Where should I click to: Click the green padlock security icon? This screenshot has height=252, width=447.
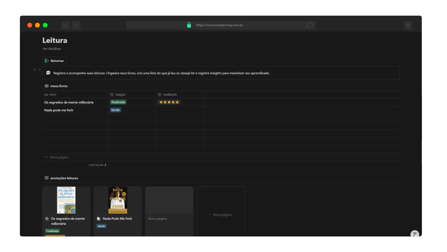pyautogui.click(x=189, y=25)
